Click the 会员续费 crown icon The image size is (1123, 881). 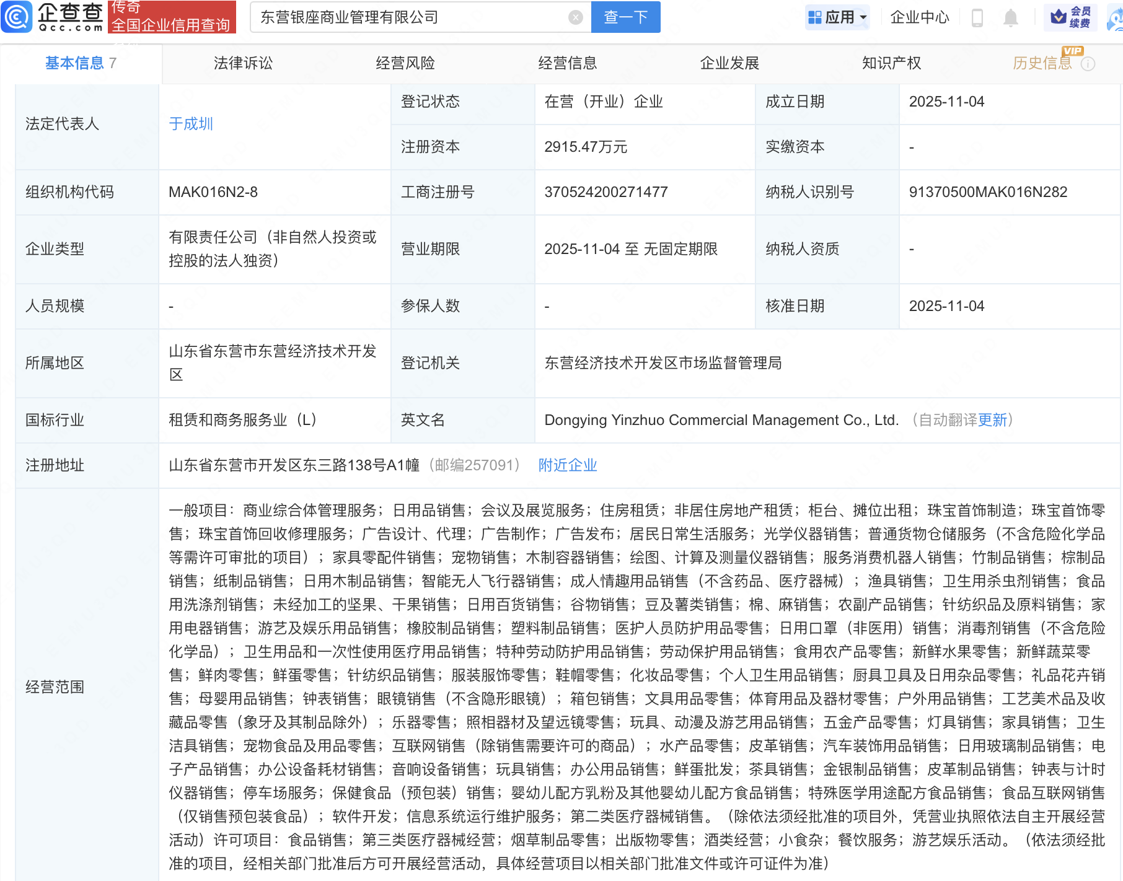click(1059, 17)
